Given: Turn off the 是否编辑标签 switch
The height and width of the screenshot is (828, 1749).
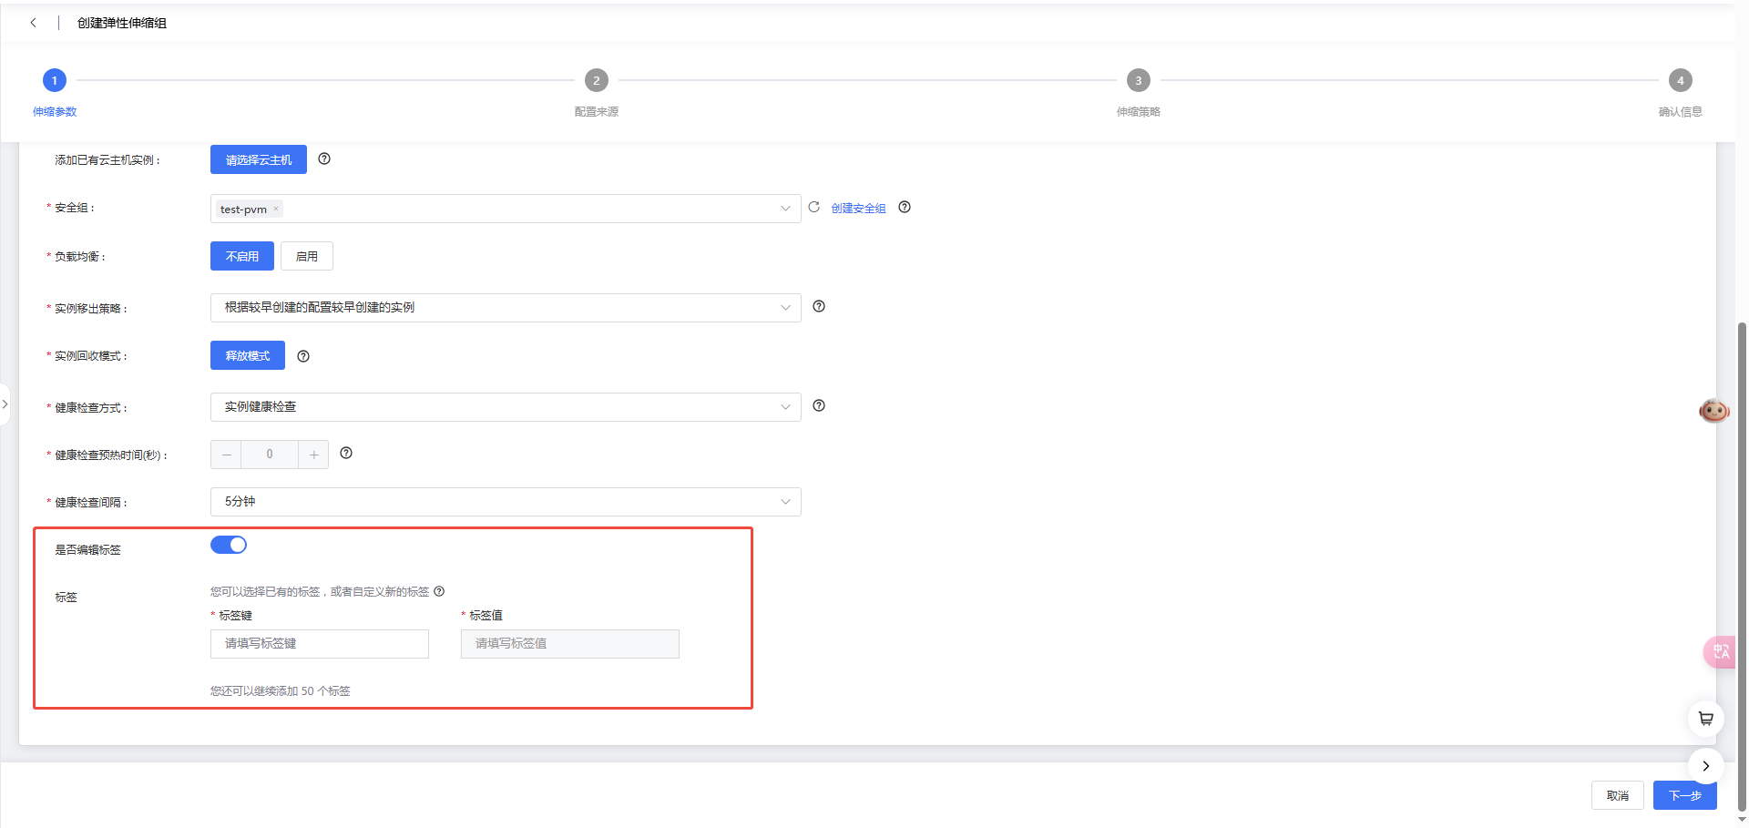Looking at the screenshot, I should point(229,545).
